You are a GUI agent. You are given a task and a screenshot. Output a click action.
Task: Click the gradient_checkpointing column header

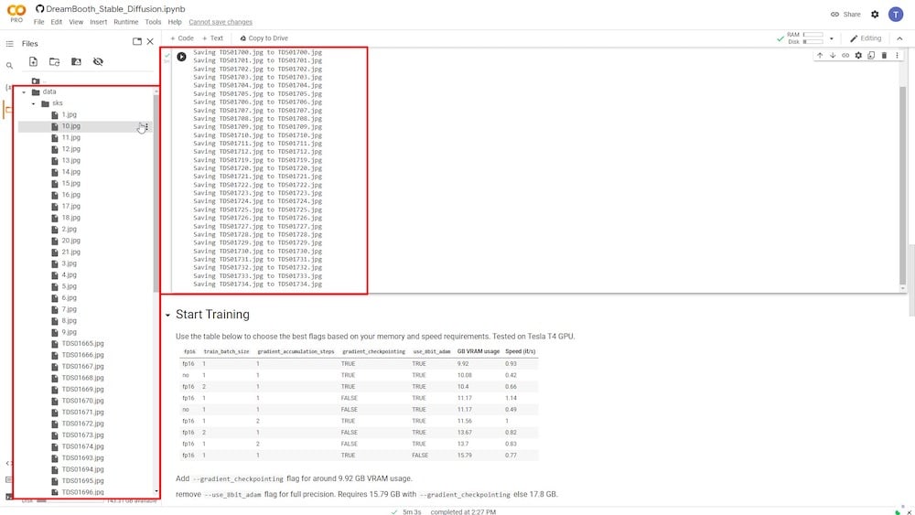[x=373, y=351]
